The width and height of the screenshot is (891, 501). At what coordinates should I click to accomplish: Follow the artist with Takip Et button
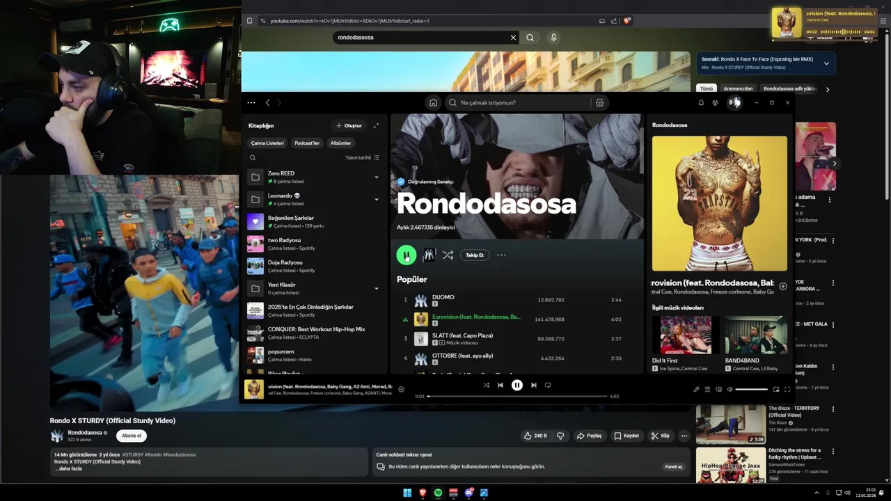point(475,255)
